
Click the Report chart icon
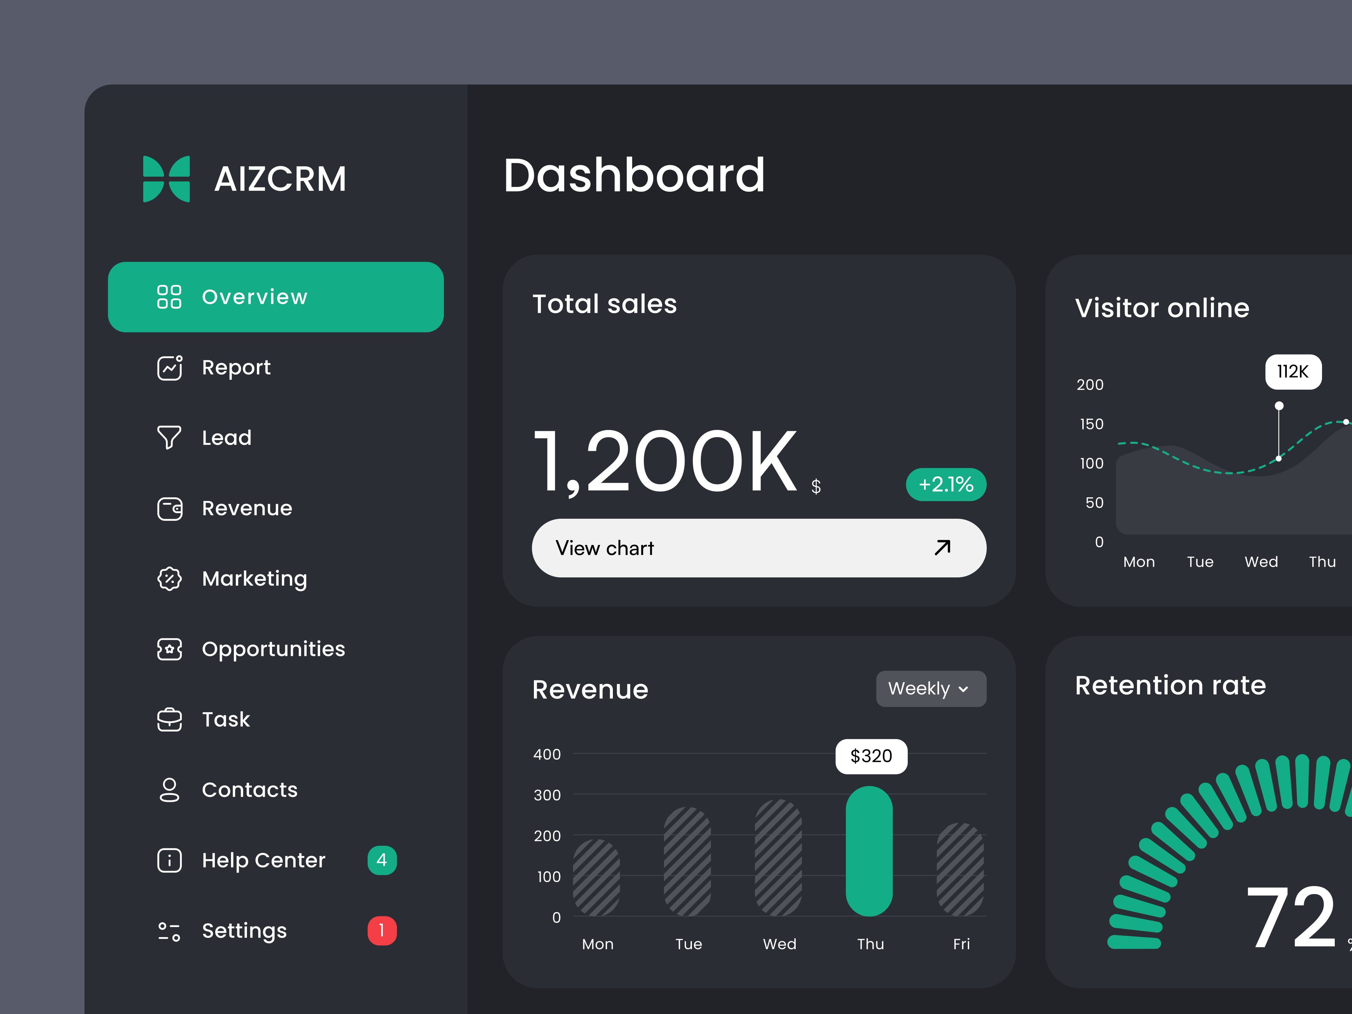pyautogui.click(x=169, y=368)
